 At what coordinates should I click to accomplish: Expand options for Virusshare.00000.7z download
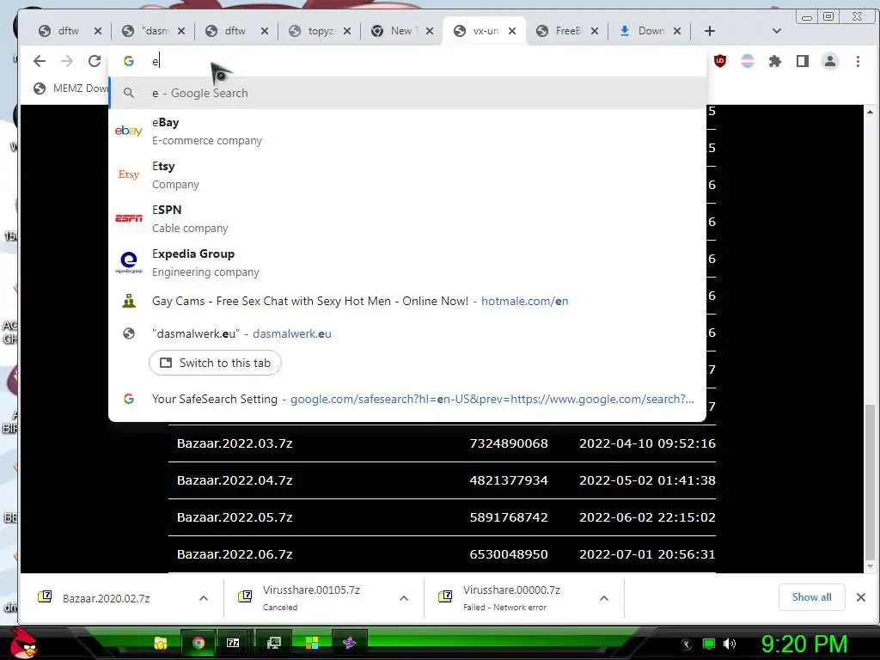(x=604, y=598)
